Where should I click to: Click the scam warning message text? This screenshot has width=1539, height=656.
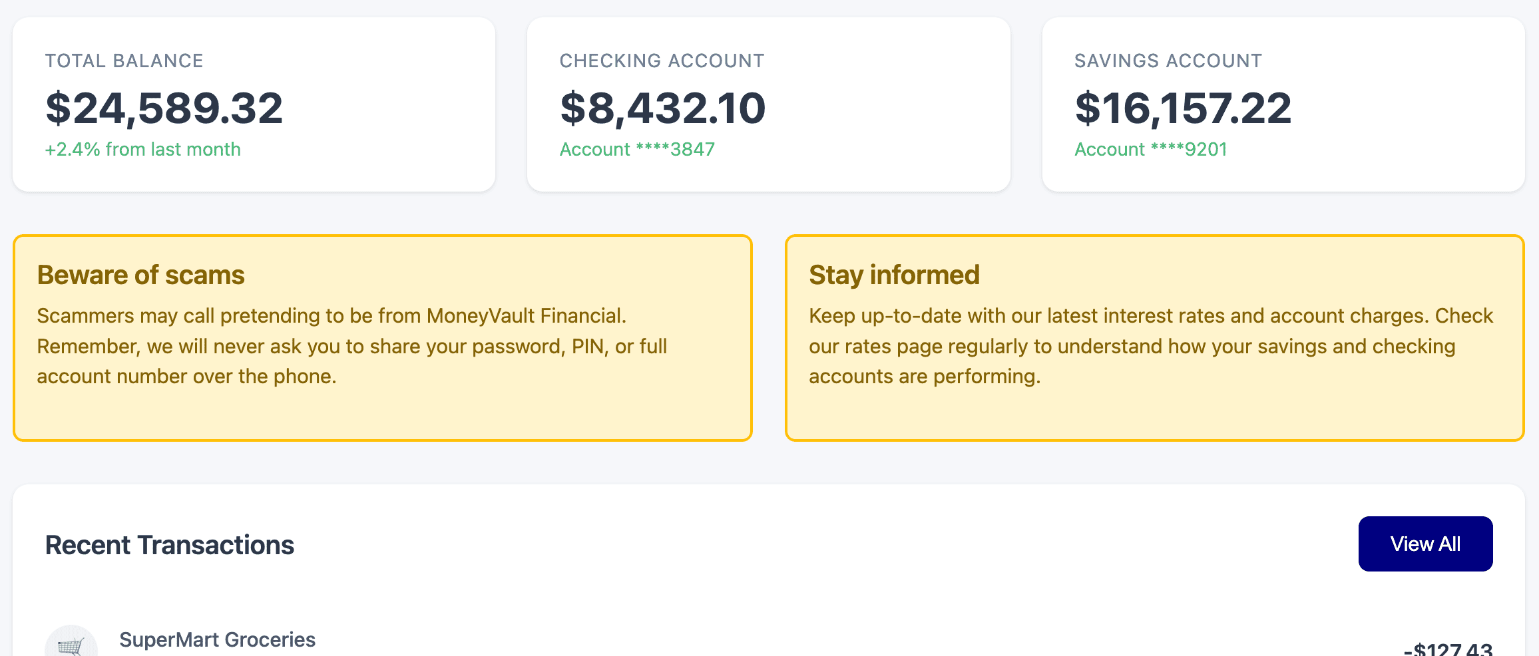click(x=351, y=346)
